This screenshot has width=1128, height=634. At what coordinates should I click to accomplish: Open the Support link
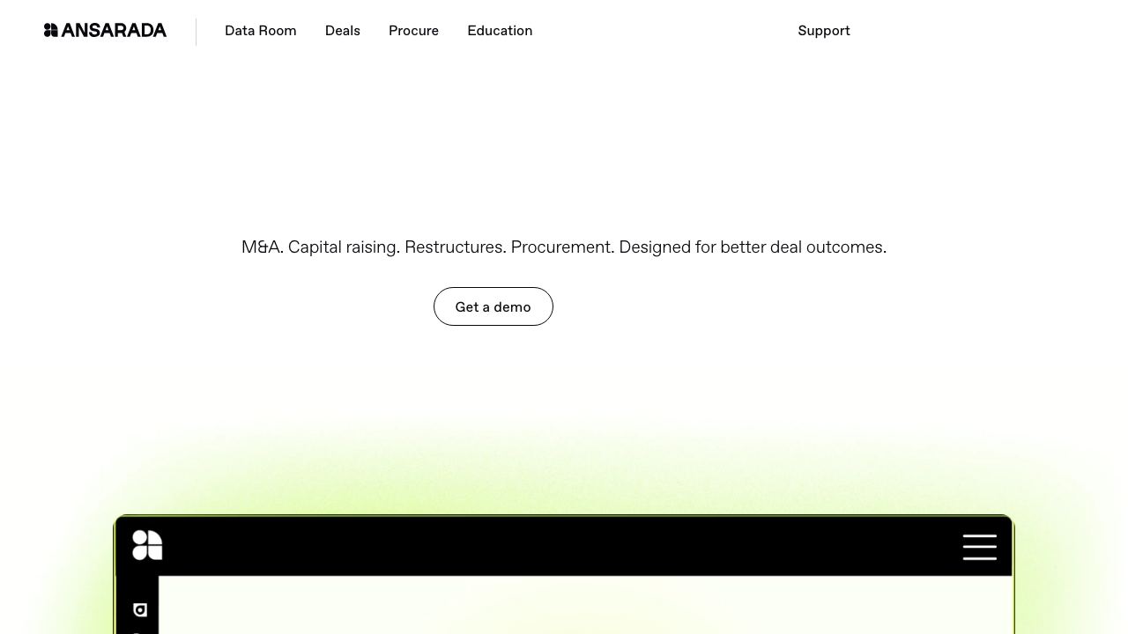(824, 31)
